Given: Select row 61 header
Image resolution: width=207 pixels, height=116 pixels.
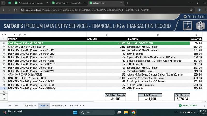Looking at the screenshot, I should point(4,43).
